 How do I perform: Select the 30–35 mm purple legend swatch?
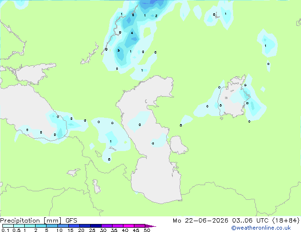(x=107, y=226)
